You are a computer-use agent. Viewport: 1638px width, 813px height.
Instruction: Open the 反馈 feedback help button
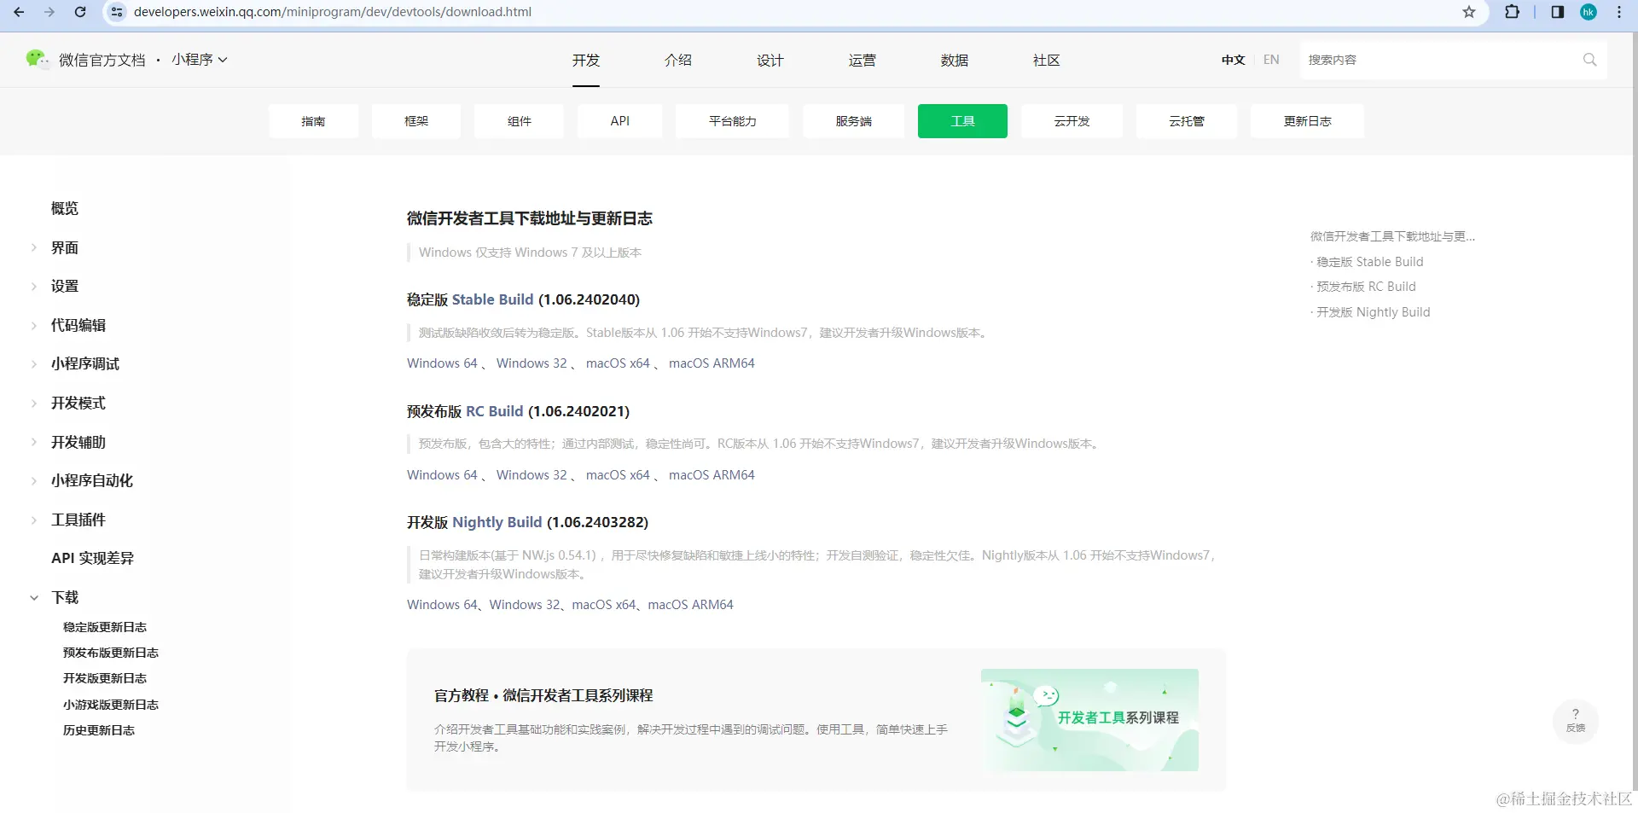click(x=1576, y=721)
